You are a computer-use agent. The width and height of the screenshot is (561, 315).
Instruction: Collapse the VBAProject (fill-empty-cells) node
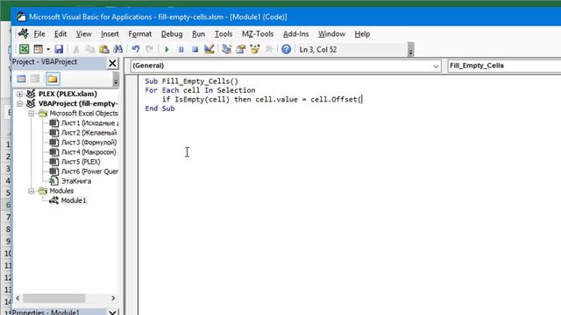coord(19,103)
